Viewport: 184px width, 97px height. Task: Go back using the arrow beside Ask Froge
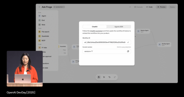pos(39,7)
